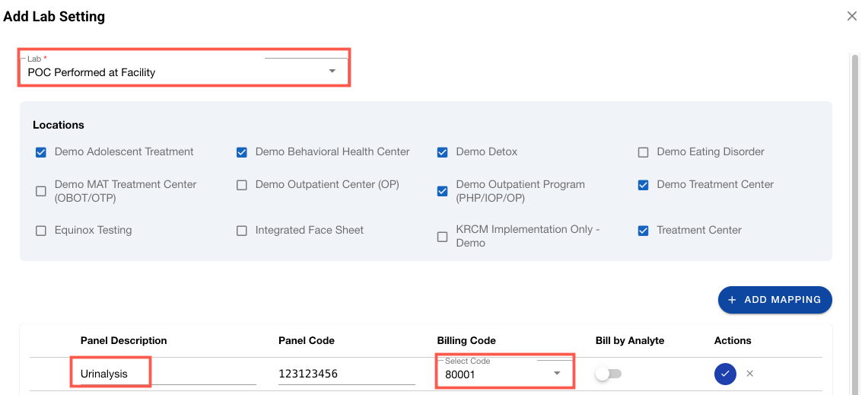Open the Lab dropdown arrow
This screenshot has width=865, height=395.
pyautogui.click(x=332, y=72)
